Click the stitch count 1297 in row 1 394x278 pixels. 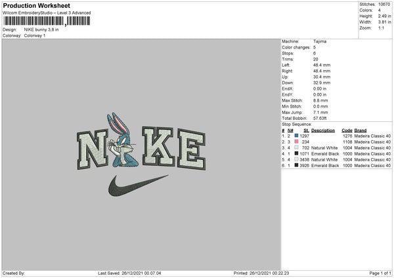pyautogui.click(x=304, y=136)
